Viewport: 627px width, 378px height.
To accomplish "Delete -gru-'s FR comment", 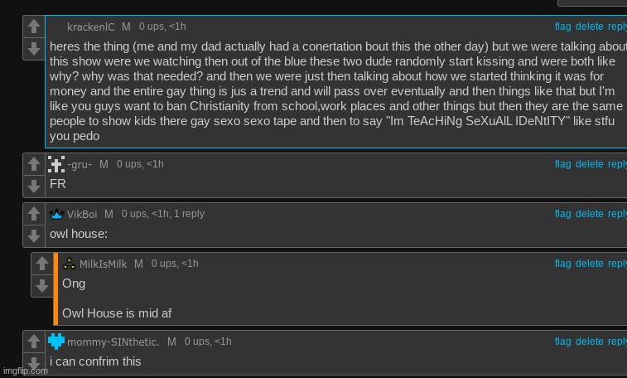I will click(x=590, y=164).
